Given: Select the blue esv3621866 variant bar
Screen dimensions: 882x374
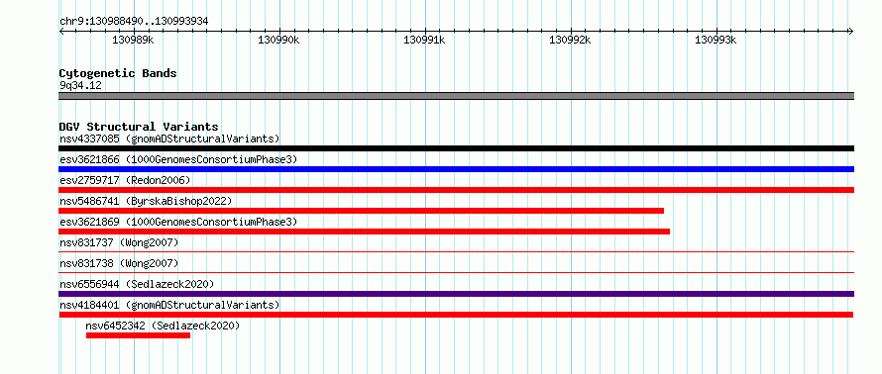Looking at the screenshot, I should pyautogui.click(x=456, y=169).
